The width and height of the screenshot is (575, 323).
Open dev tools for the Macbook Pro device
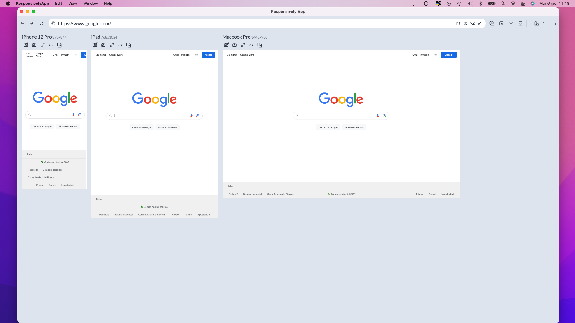[251, 45]
